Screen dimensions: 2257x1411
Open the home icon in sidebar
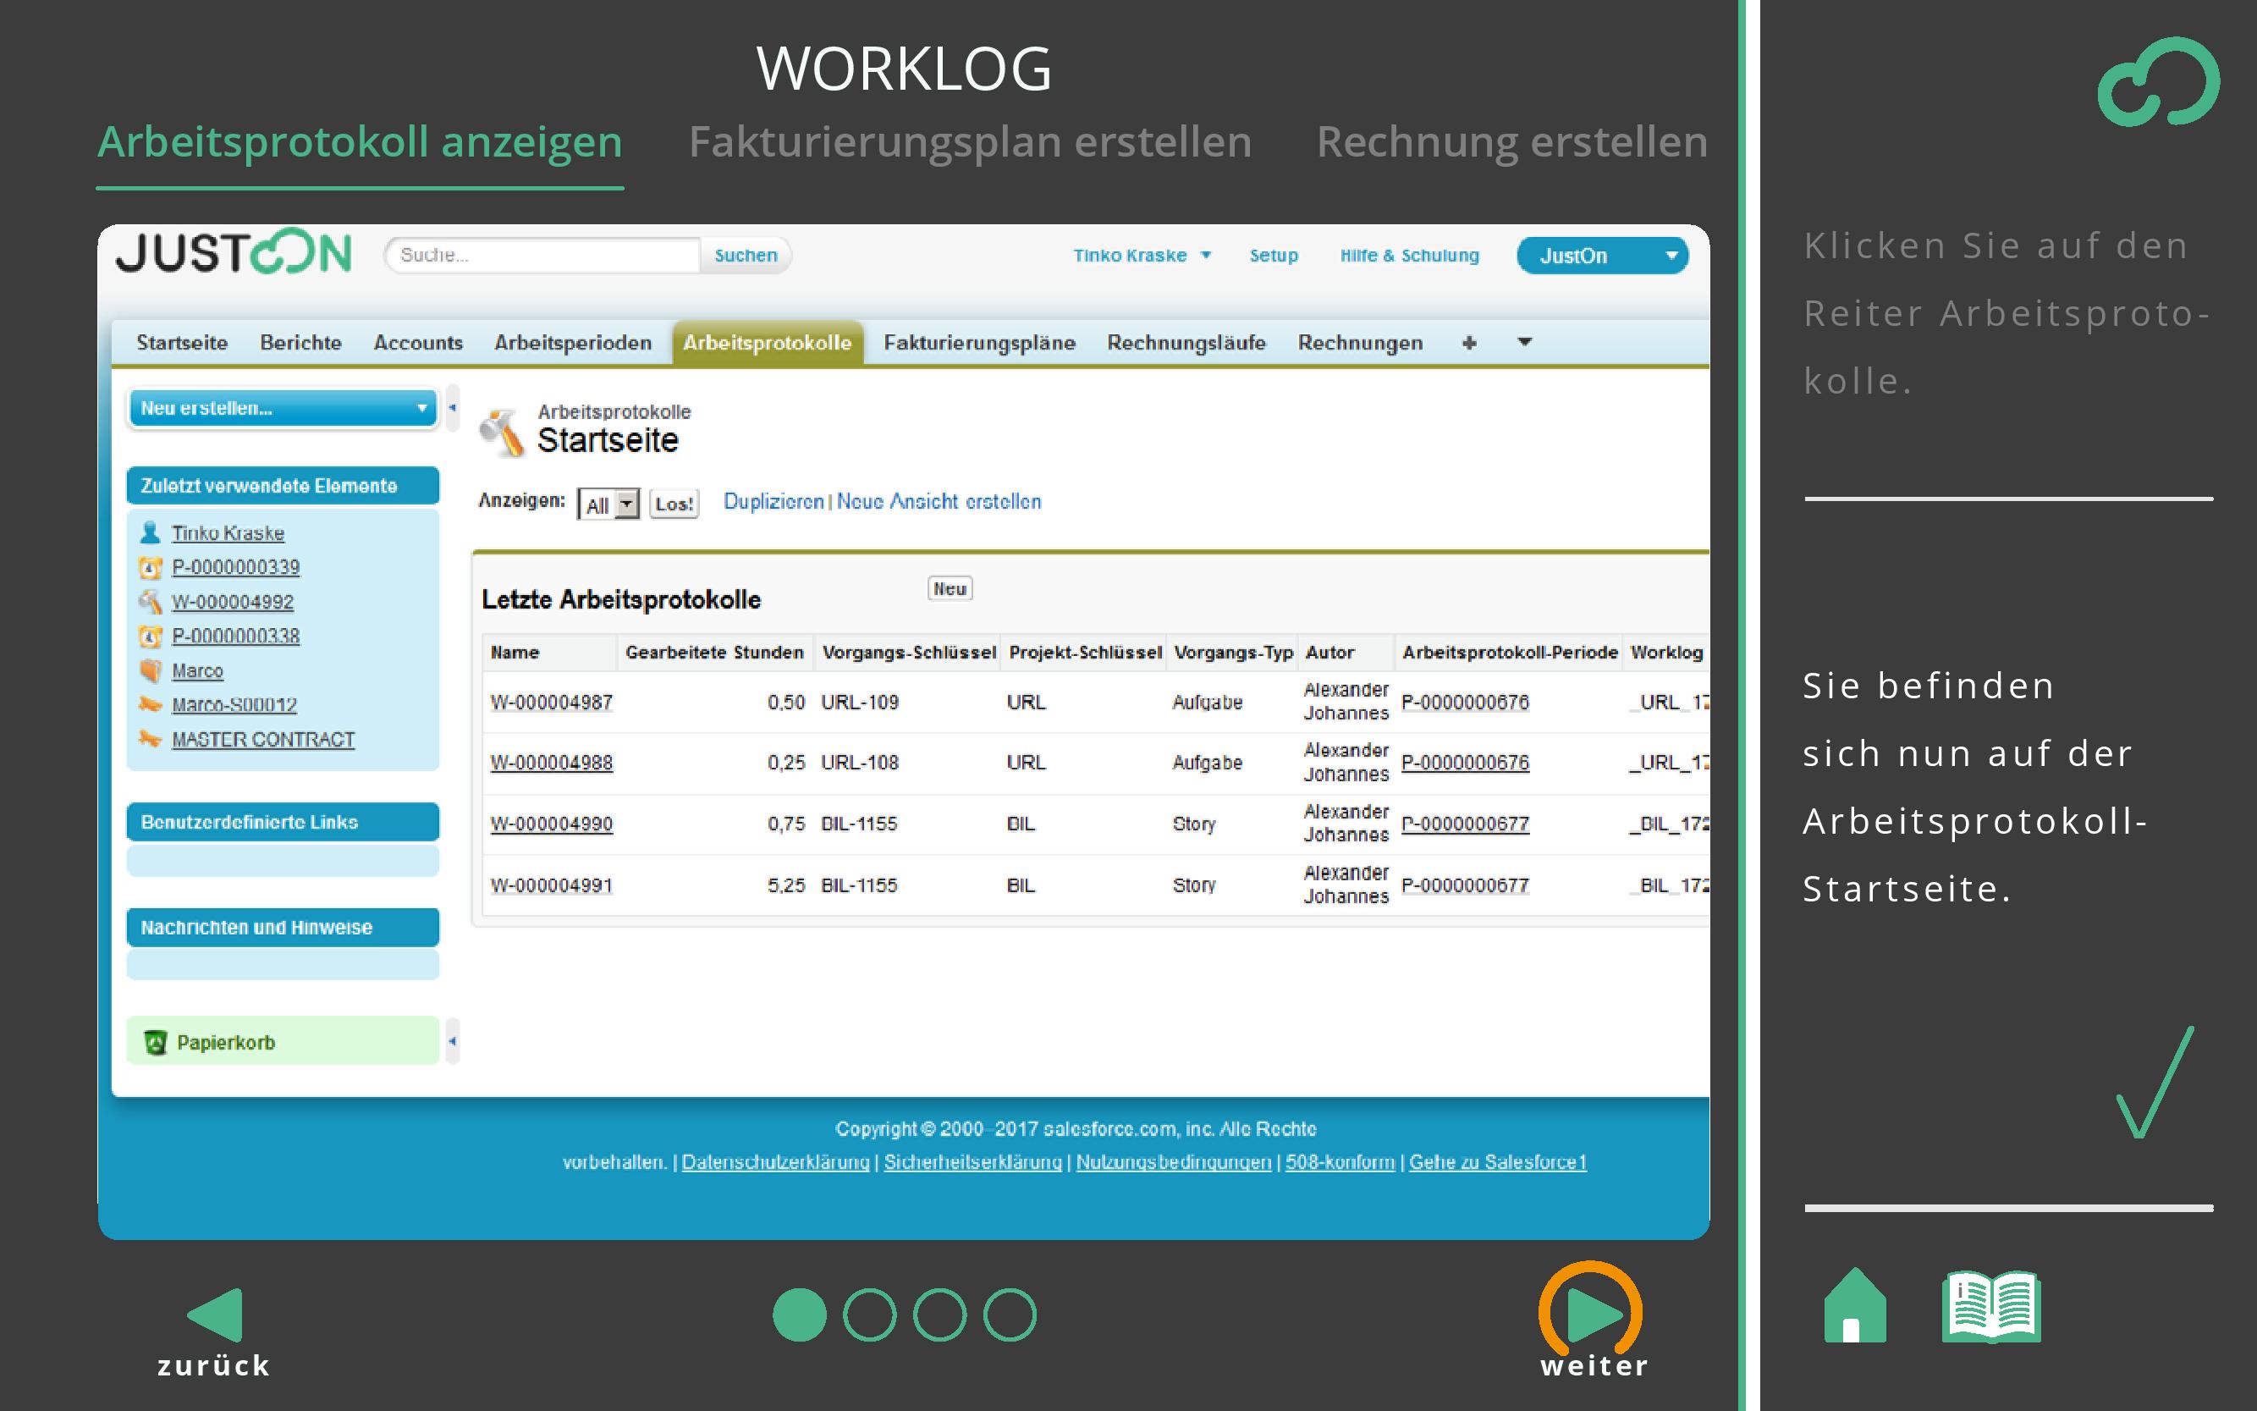1854,1307
